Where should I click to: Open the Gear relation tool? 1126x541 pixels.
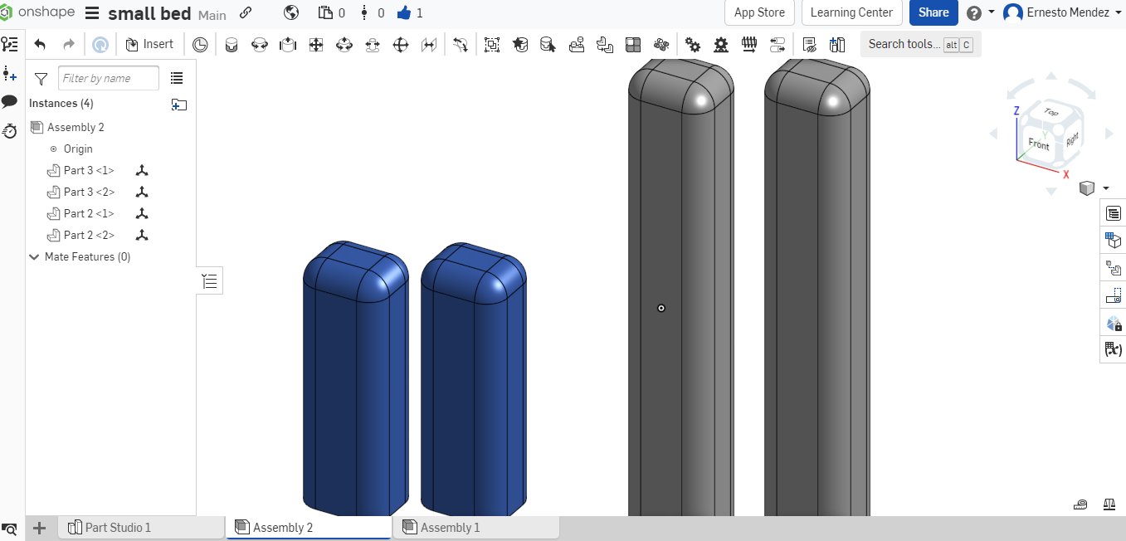click(693, 45)
